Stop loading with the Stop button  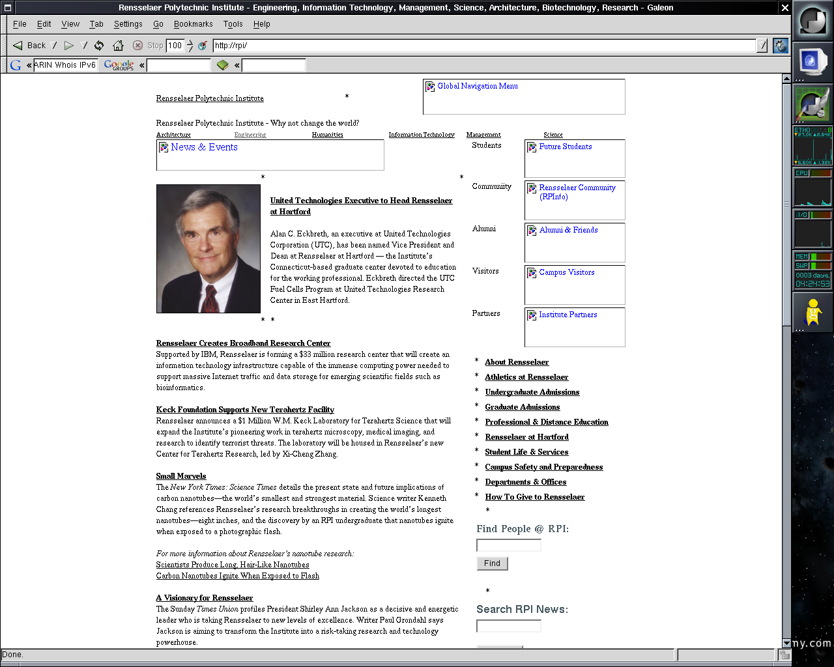click(148, 46)
